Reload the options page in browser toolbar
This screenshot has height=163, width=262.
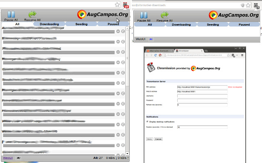tap(156, 55)
